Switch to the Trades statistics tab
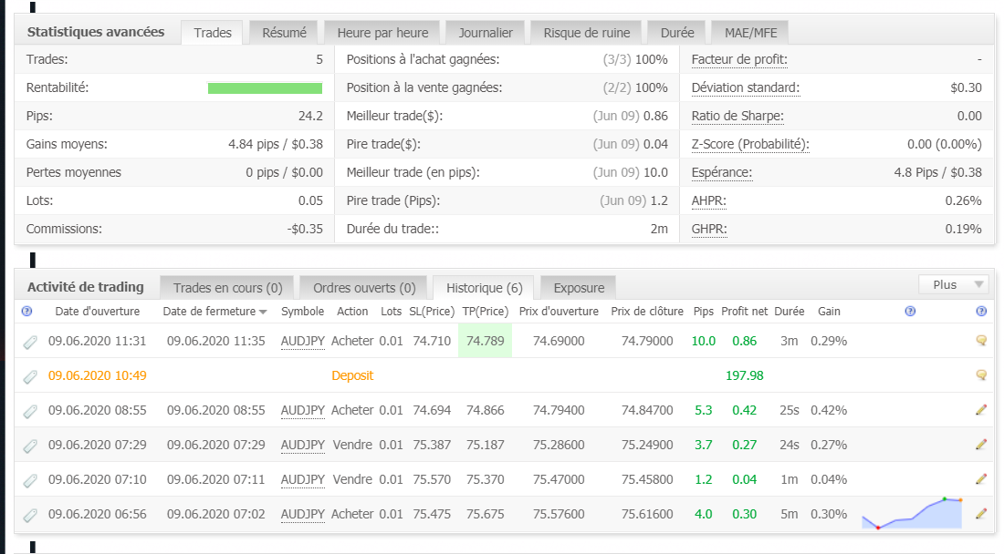1004x554 pixels. 213,33
